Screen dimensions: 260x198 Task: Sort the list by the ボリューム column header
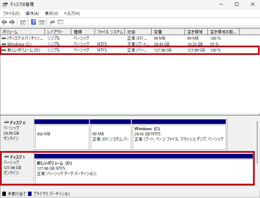pyautogui.click(x=22, y=32)
